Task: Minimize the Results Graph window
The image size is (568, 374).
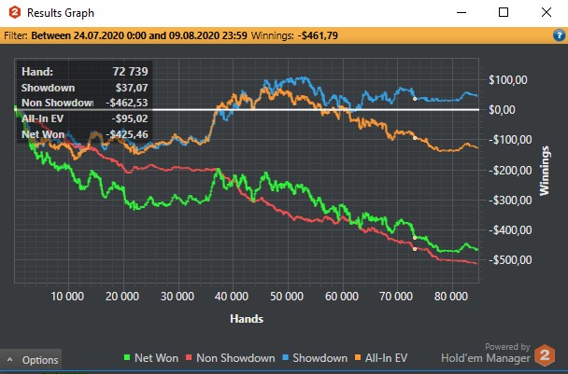Action: tap(461, 13)
